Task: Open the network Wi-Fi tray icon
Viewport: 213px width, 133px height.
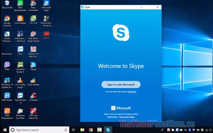Action: [207, 130]
